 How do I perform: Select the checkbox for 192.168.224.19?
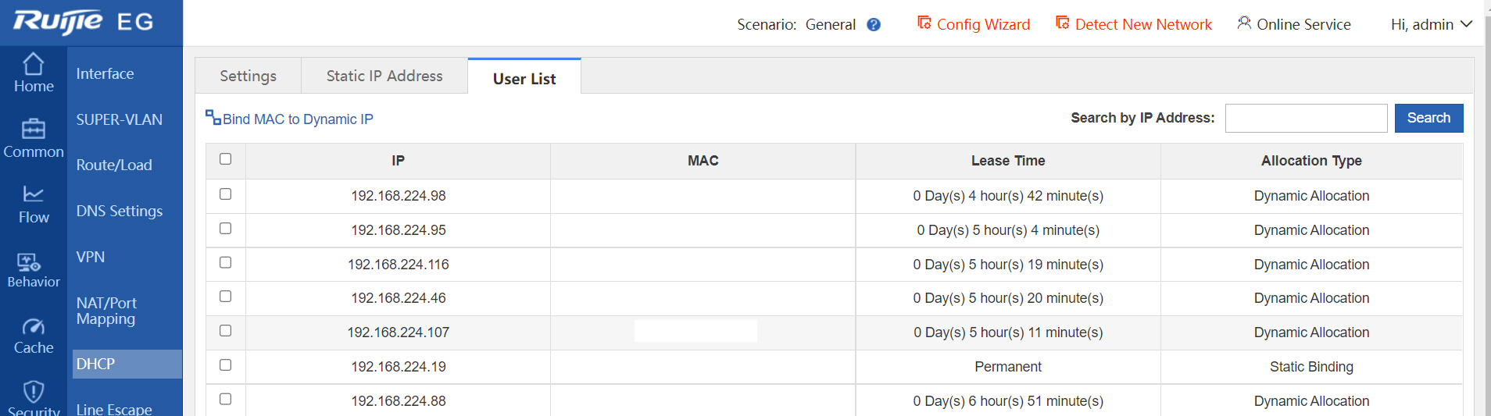(x=226, y=365)
